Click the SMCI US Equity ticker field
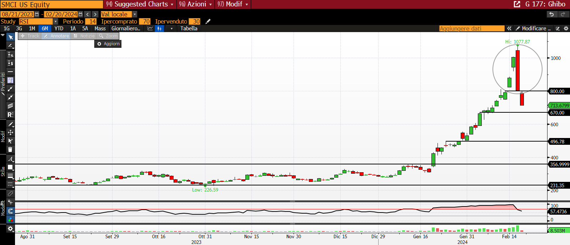Viewport: 570px width, 245px height. click(x=51, y=4)
